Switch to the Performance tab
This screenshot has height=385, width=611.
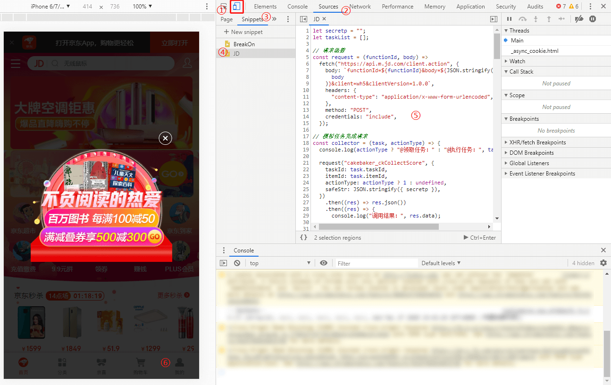point(398,7)
